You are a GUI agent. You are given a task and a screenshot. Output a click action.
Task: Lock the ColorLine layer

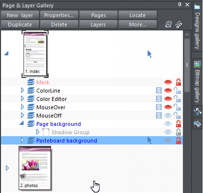pos(178,90)
